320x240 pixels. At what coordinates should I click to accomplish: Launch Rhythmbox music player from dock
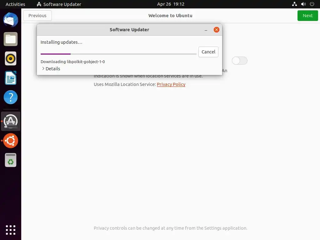tap(11, 58)
